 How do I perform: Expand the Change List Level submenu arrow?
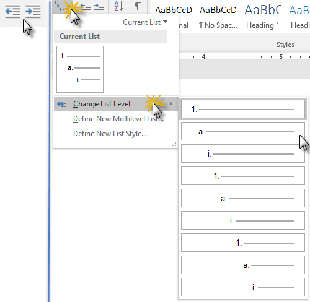171,104
